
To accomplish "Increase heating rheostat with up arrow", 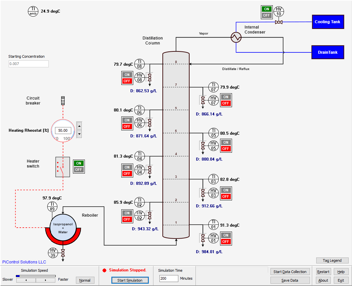I will [79, 126].
